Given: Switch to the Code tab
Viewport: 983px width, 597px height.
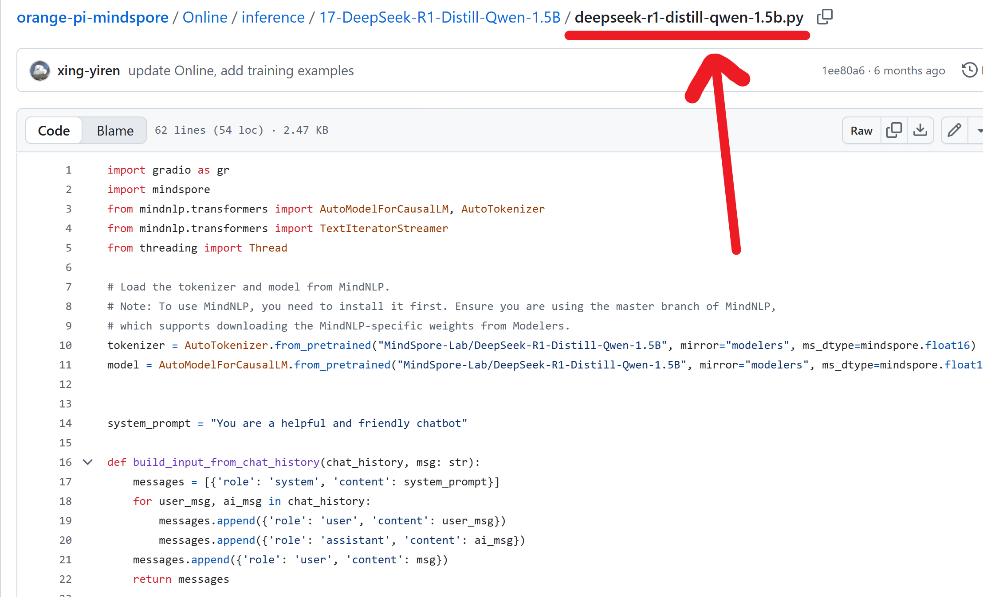Looking at the screenshot, I should coord(54,130).
